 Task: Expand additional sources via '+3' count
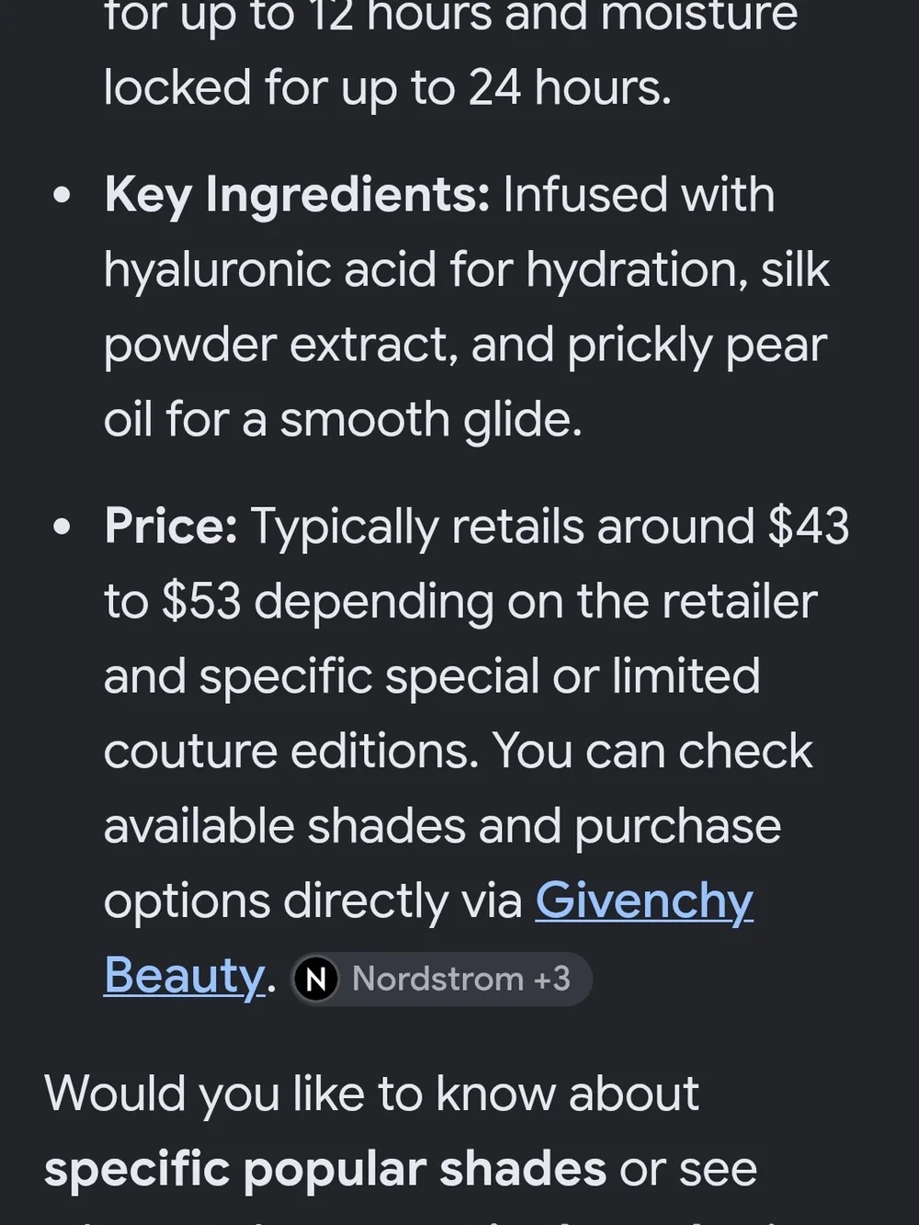click(x=551, y=979)
